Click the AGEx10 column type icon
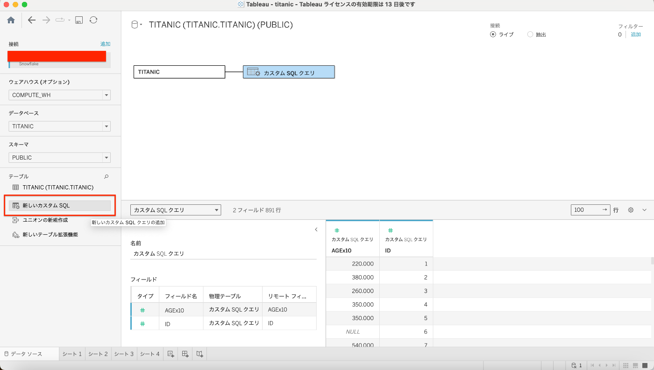654x370 pixels. pos(337,230)
